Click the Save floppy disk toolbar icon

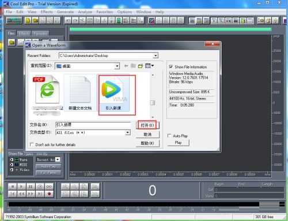coord(43,20)
